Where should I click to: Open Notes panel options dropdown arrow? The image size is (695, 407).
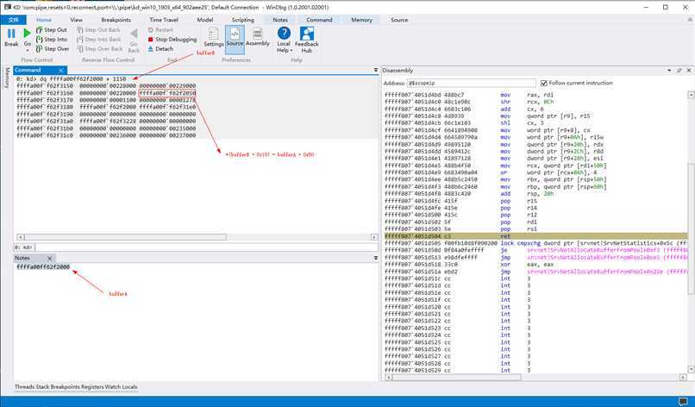375,258
